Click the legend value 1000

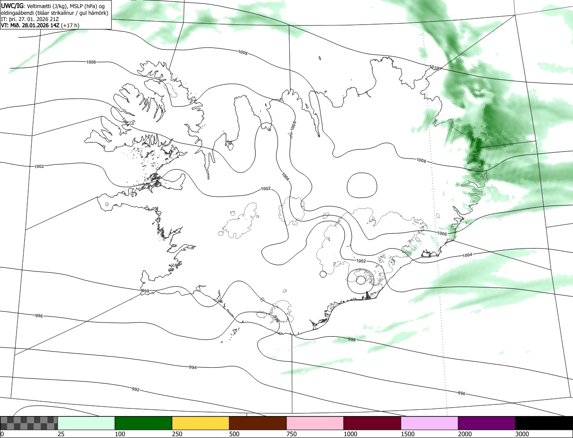point(350,434)
